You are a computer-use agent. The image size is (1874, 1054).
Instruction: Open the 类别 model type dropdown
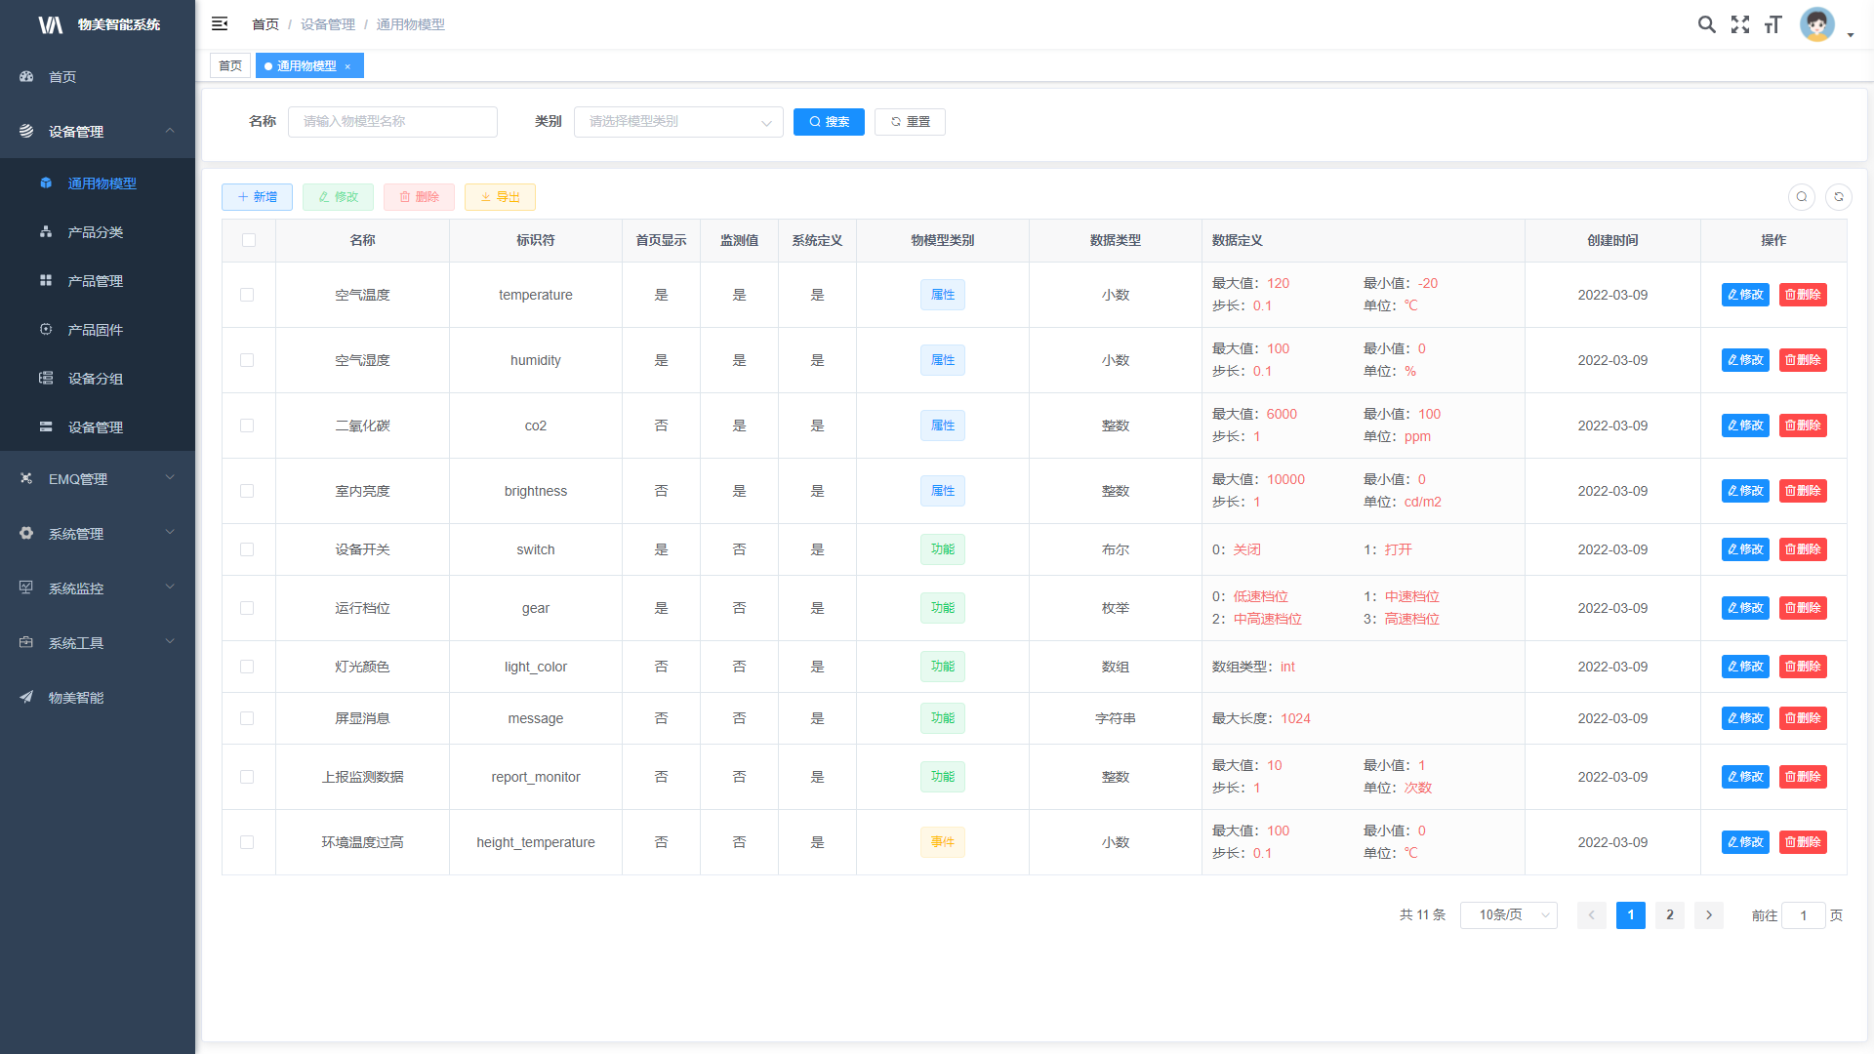678,122
